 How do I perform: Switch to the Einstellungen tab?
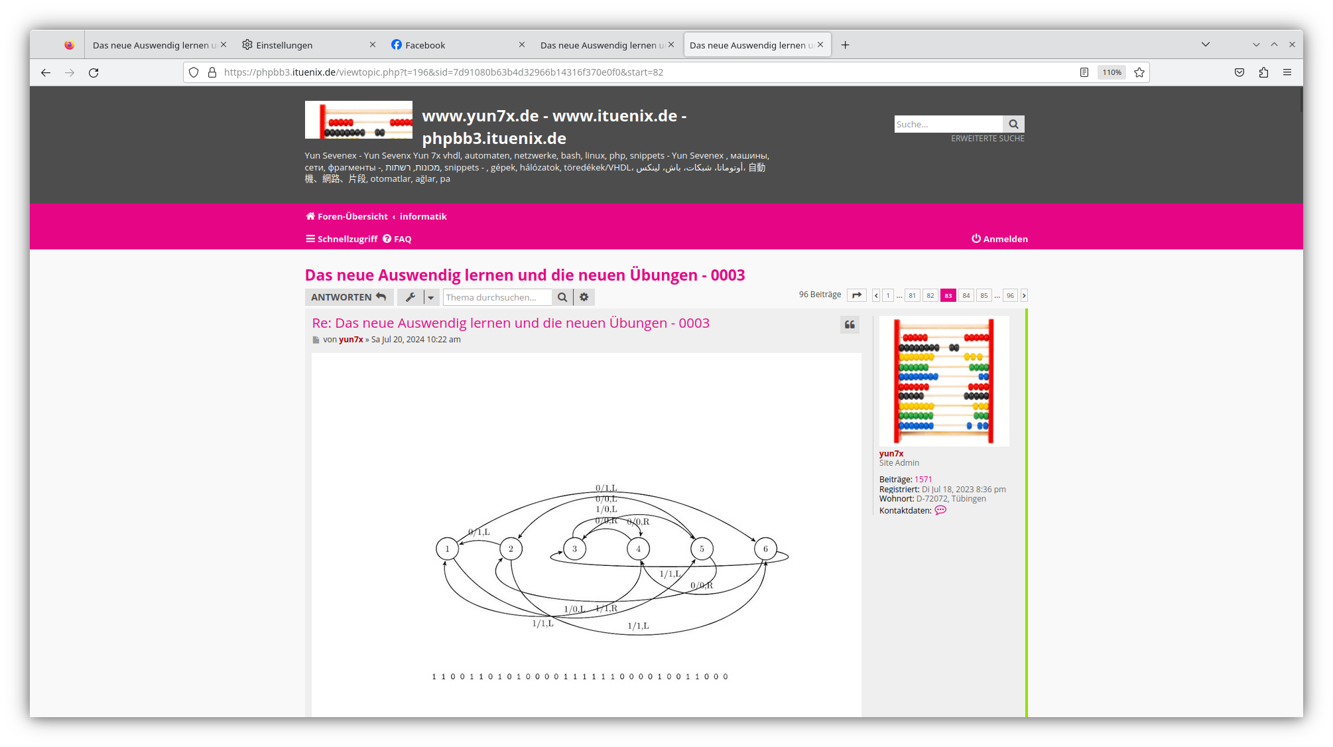(x=284, y=45)
